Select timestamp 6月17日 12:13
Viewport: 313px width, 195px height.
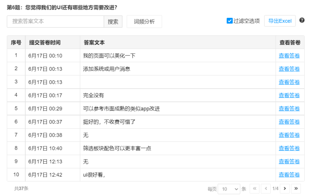(x=45, y=162)
